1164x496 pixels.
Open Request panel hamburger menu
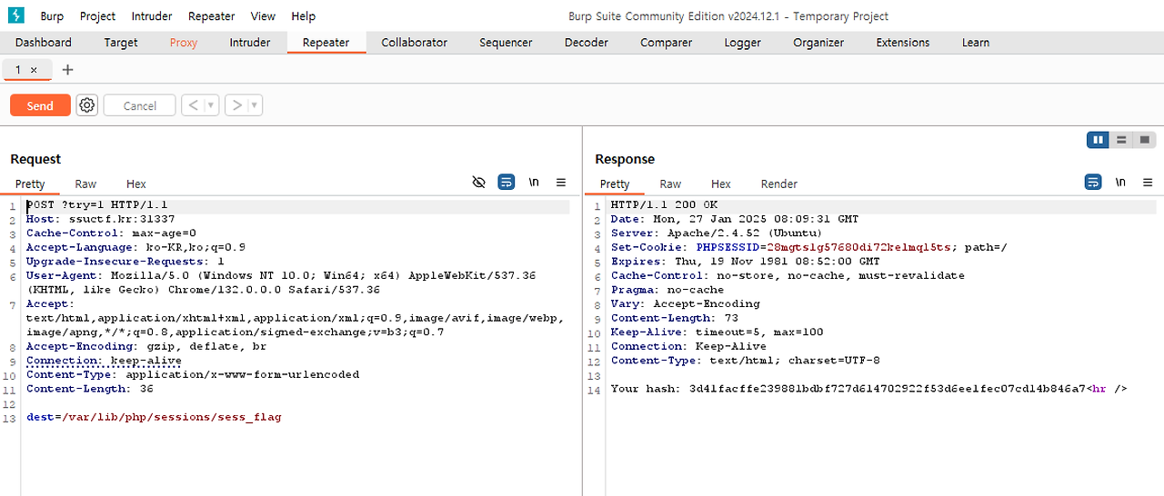[561, 183]
